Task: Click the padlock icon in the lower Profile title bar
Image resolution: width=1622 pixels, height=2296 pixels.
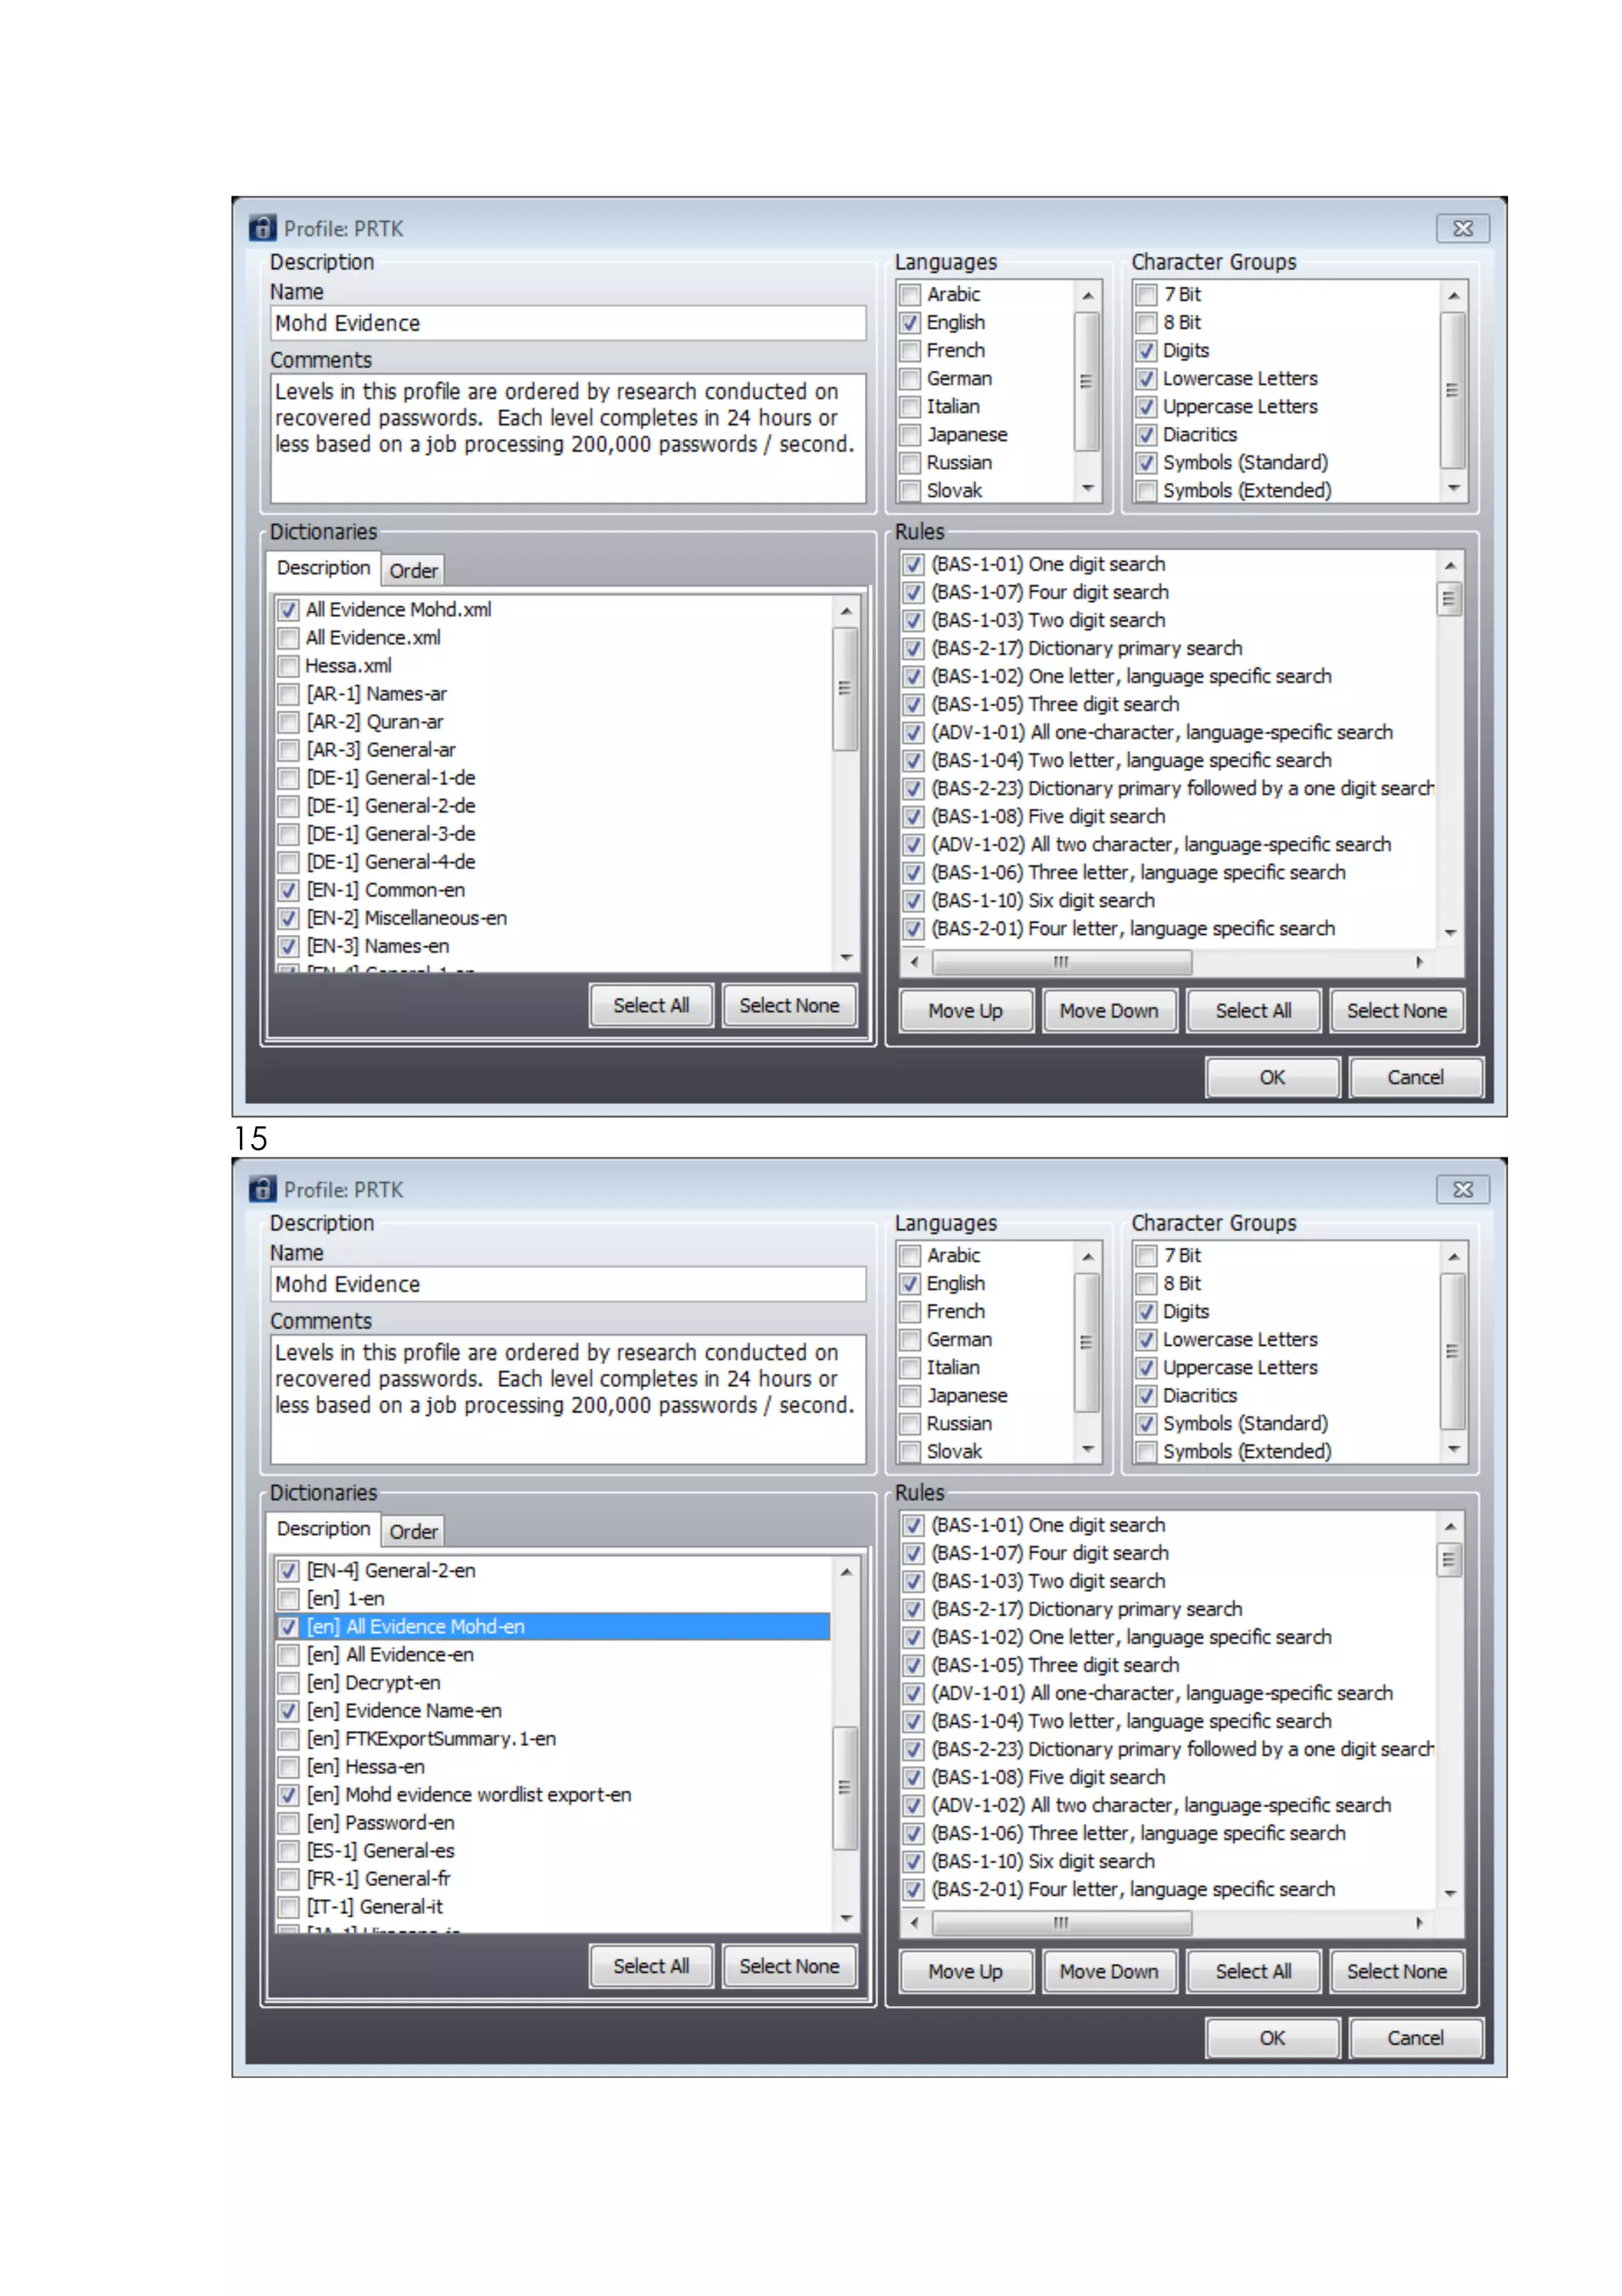Action: tap(262, 1189)
